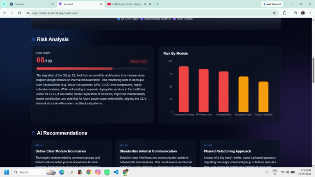
Task: Click the Shell Scripting legend swatch
Action: point(142,19)
